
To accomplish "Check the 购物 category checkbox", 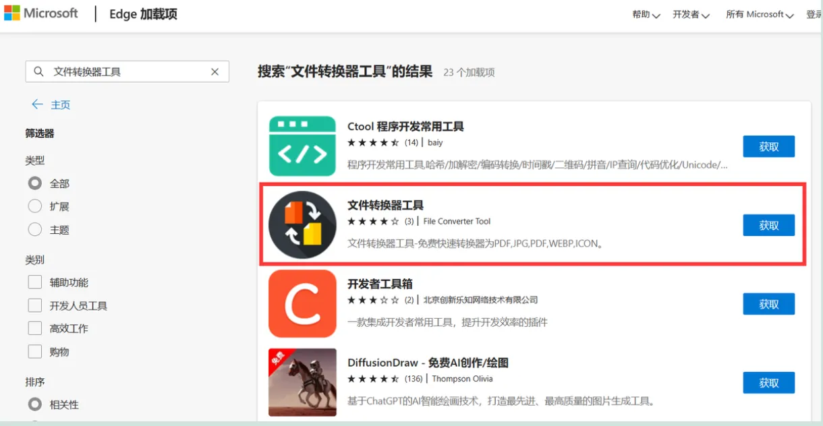I will [x=35, y=352].
